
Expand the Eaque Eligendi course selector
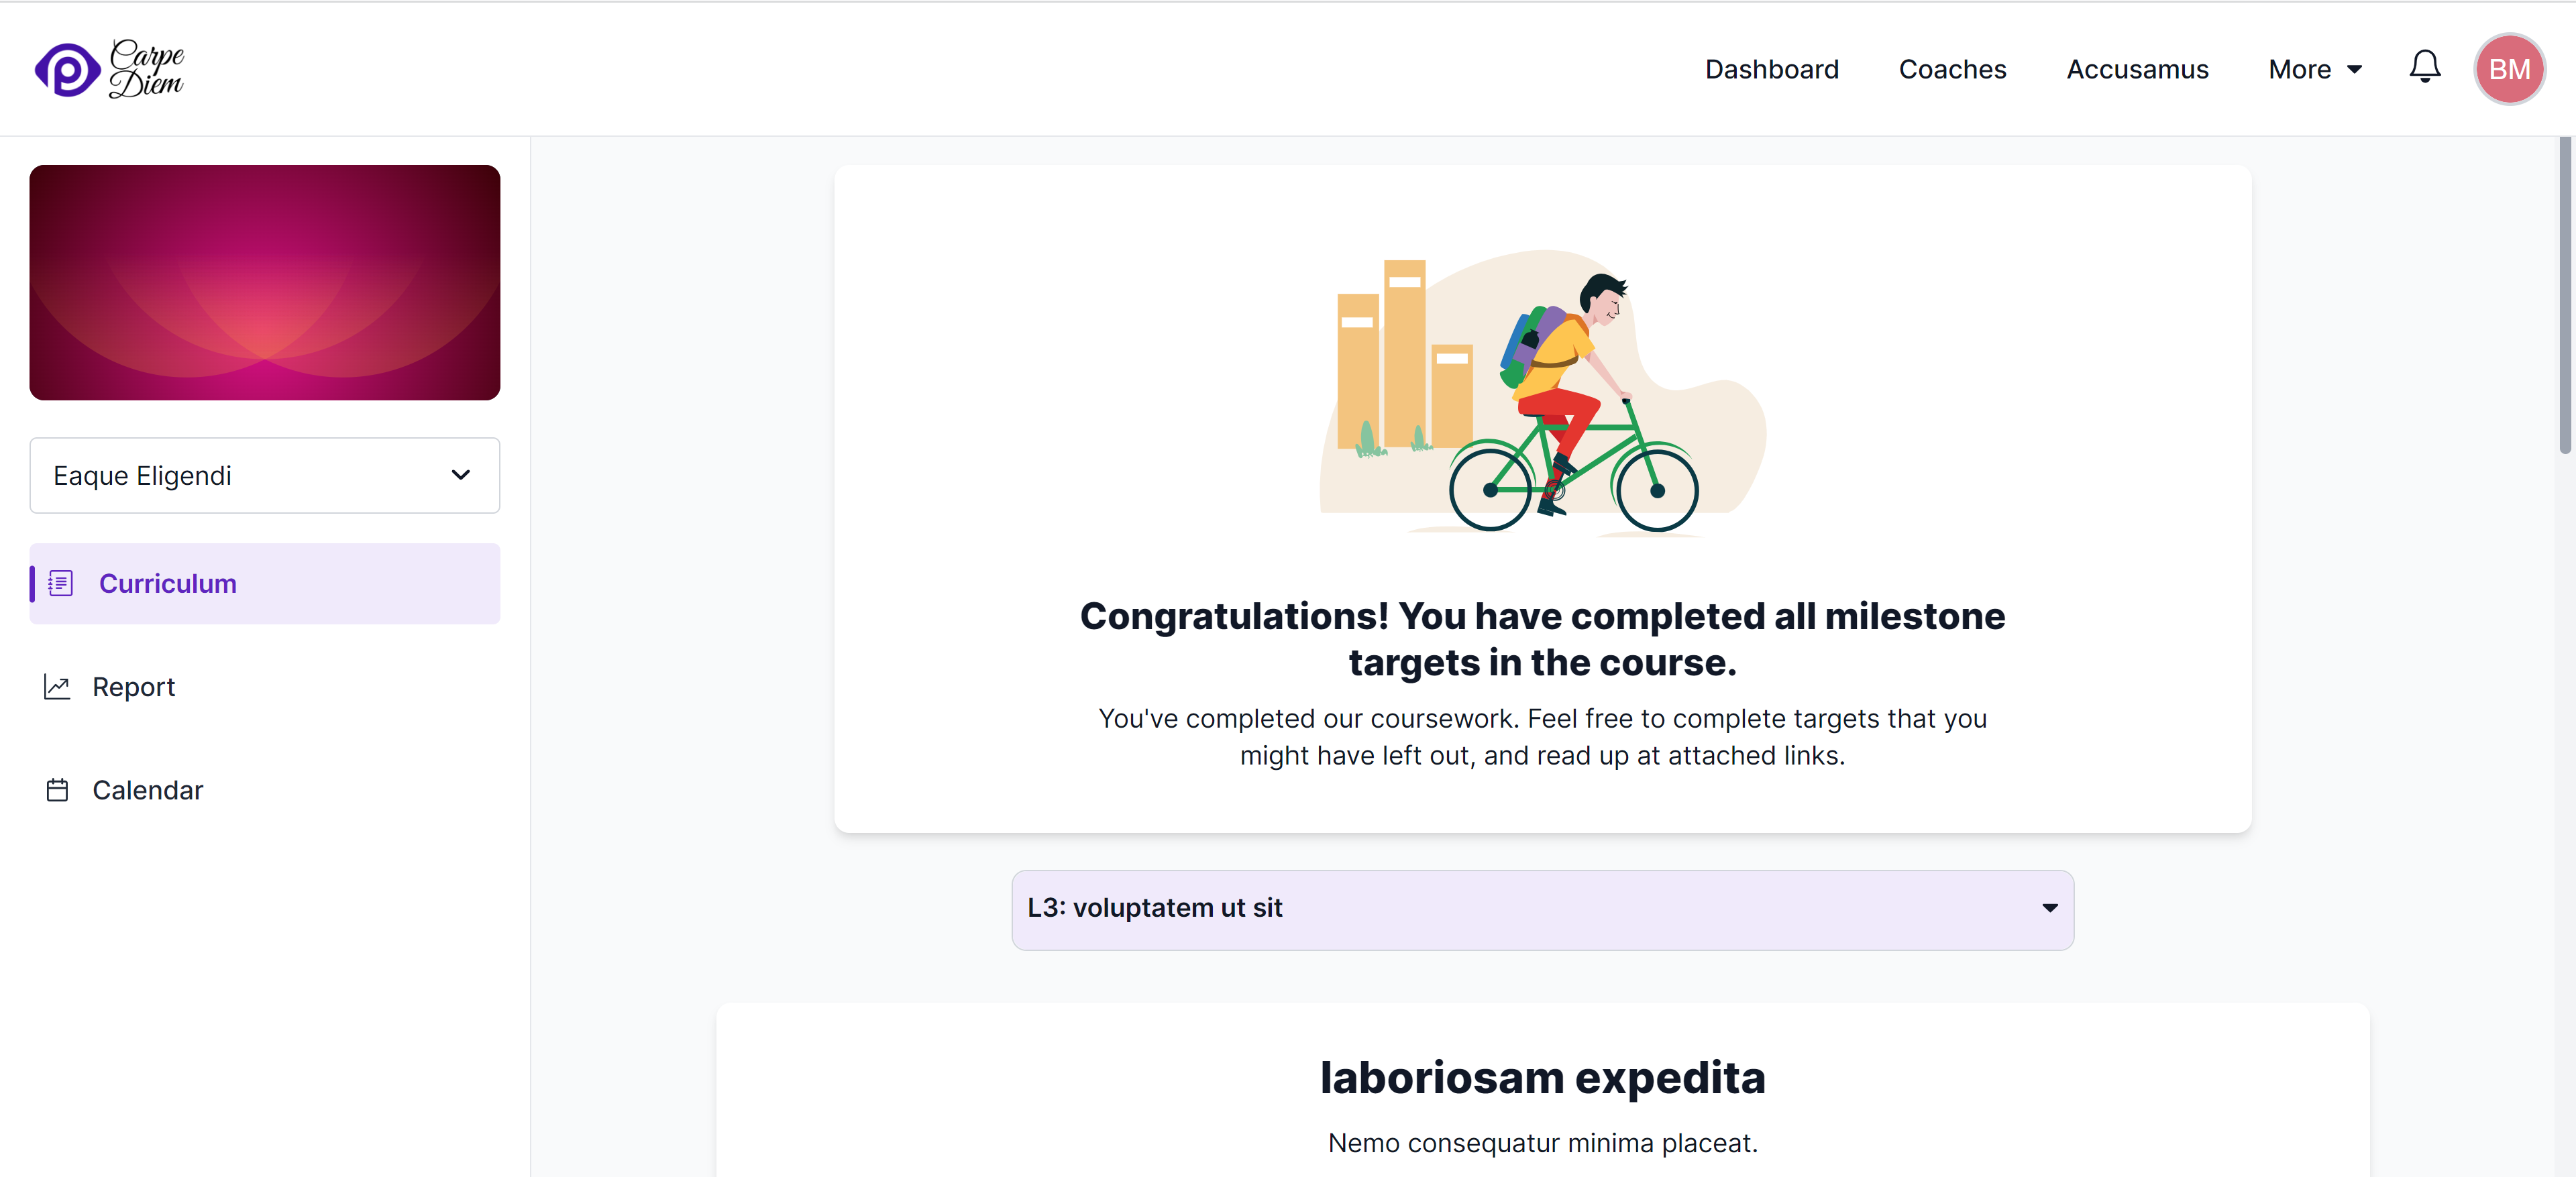(x=264, y=476)
